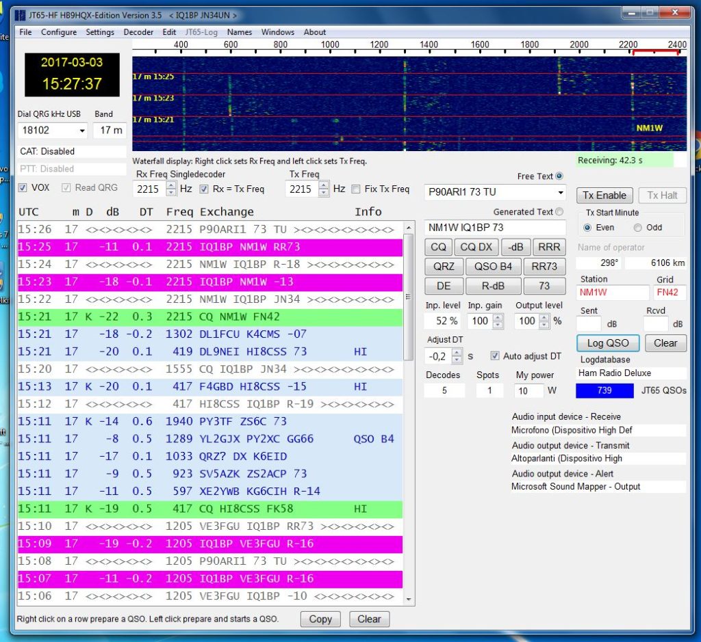Viewport: 701px width, 642px height.
Task: Uncheck Auto adjust DT option
Action: (x=496, y=356)
